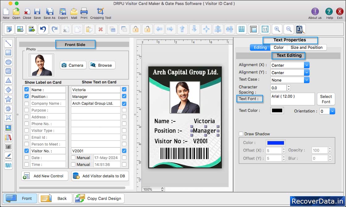Select the Barcode tool in sidebar
The image size is (346, 207).
click(x=8, y=147)
